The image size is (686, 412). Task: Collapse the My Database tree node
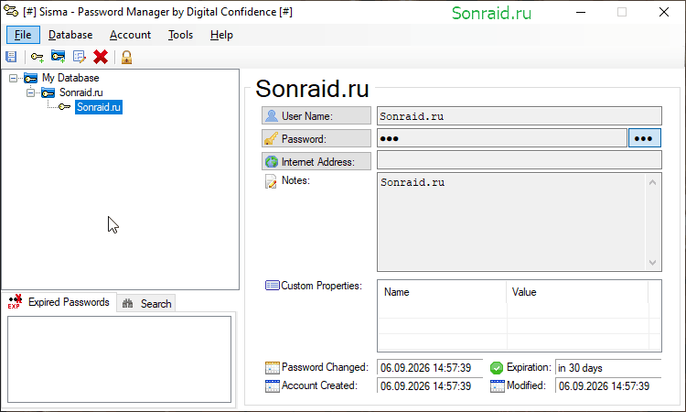click(x=13, y=79)
